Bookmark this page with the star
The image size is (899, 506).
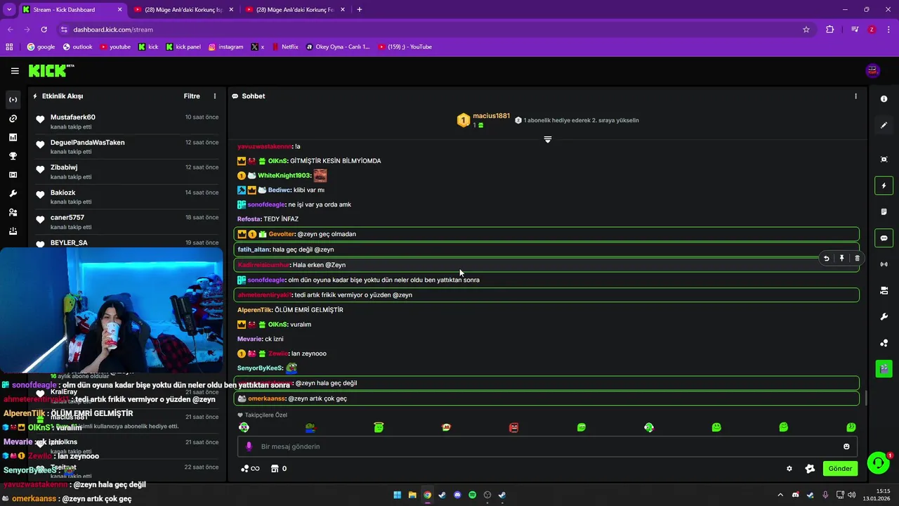(x=806, y=30)
